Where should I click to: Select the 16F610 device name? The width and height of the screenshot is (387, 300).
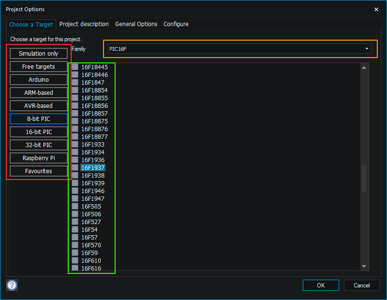[x=91, y=260]
